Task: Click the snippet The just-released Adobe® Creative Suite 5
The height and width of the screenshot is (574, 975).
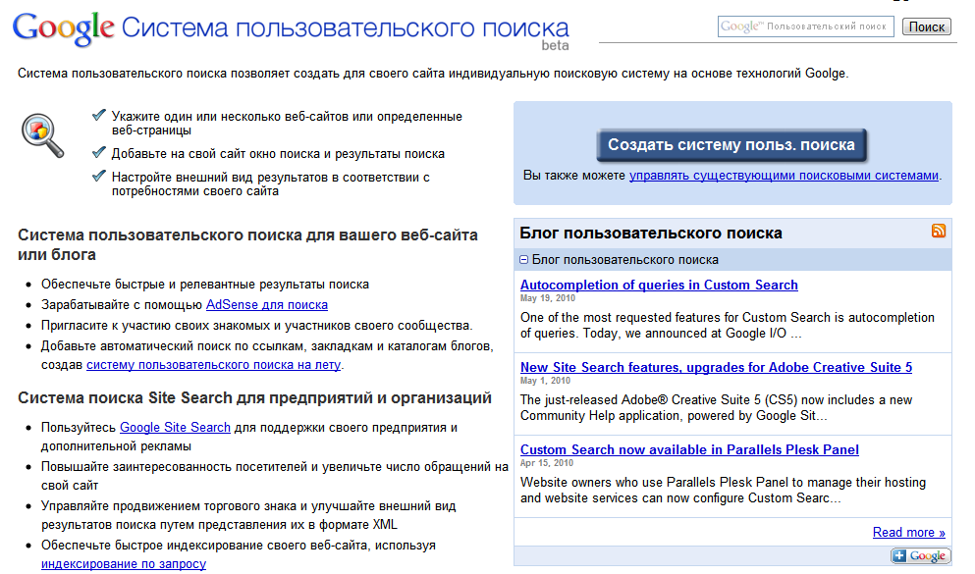Action: [x=716, y=407]
